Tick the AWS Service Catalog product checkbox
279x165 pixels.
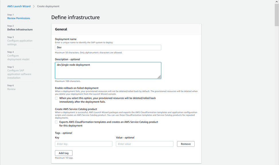tap(56, 122)
